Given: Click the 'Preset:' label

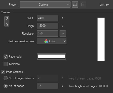Looking at the screenshot, I should tap(13, 5).
